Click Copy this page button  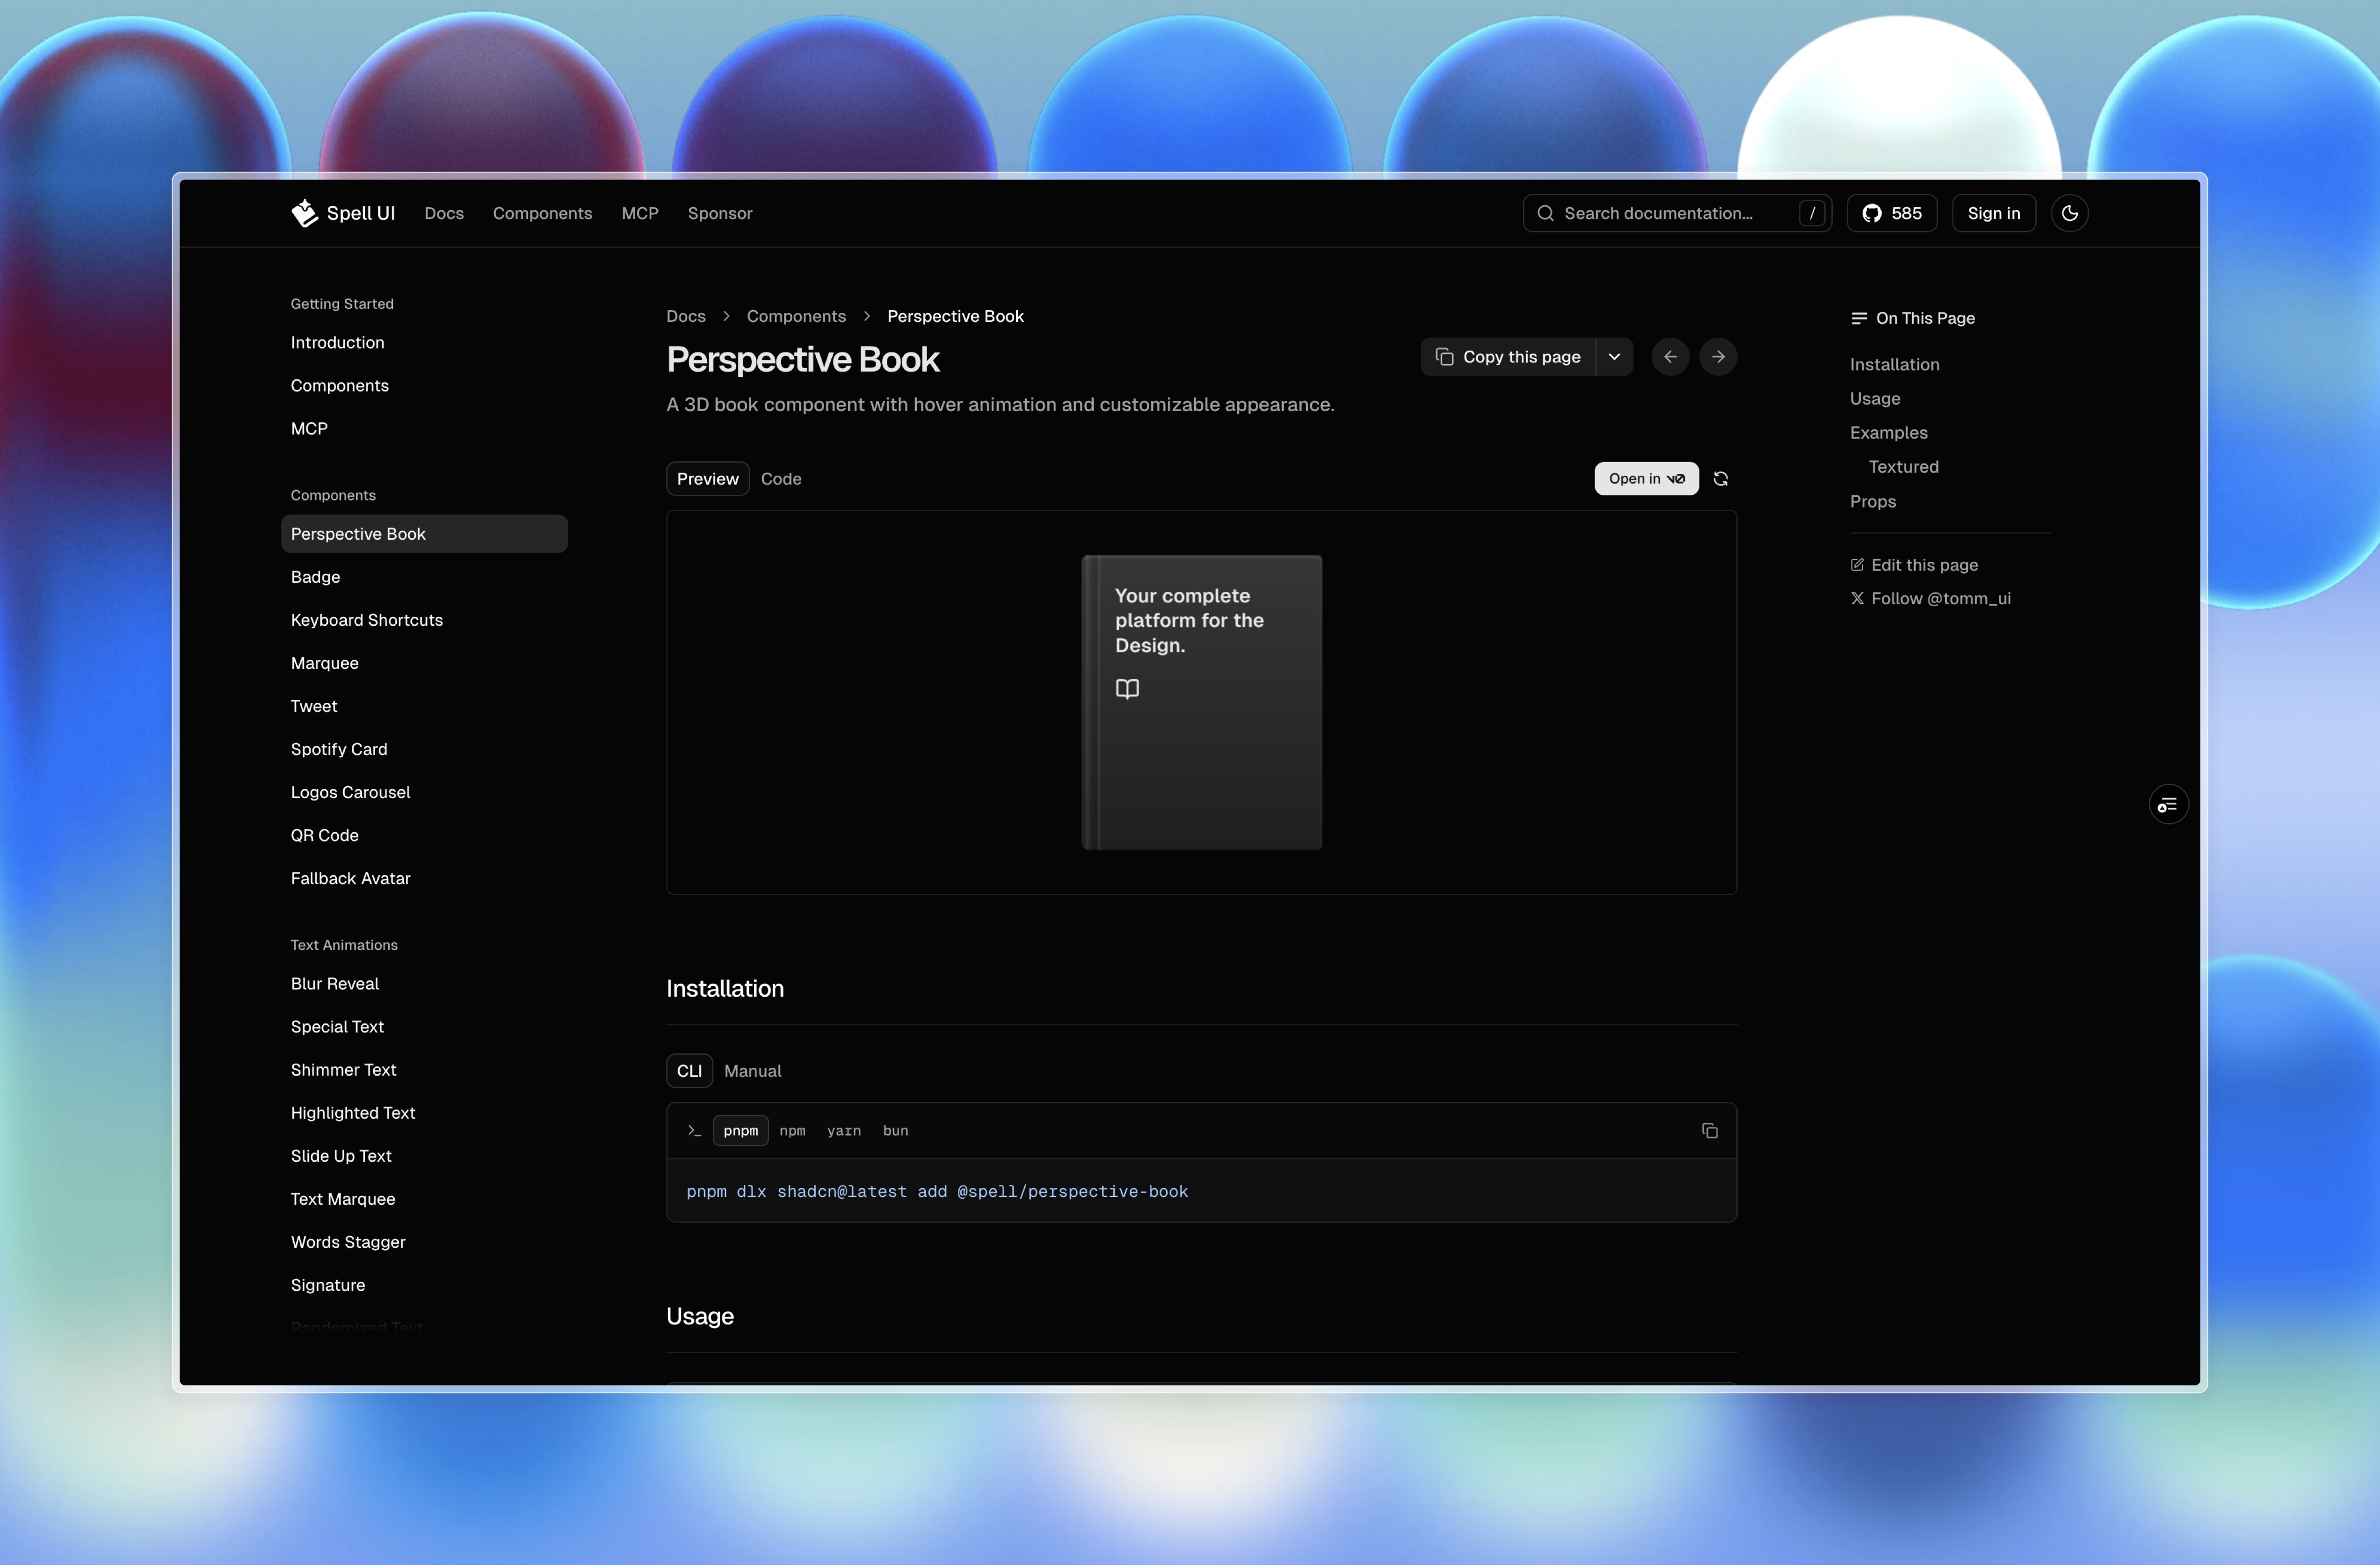coord(1508,357)
